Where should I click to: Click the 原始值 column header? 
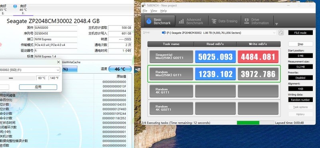click(x=121, y=76)
